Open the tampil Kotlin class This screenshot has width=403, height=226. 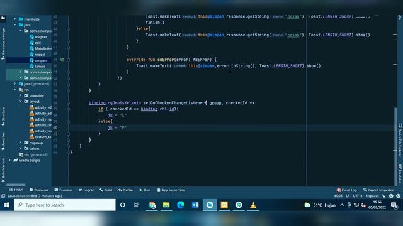tap(37, 66)
